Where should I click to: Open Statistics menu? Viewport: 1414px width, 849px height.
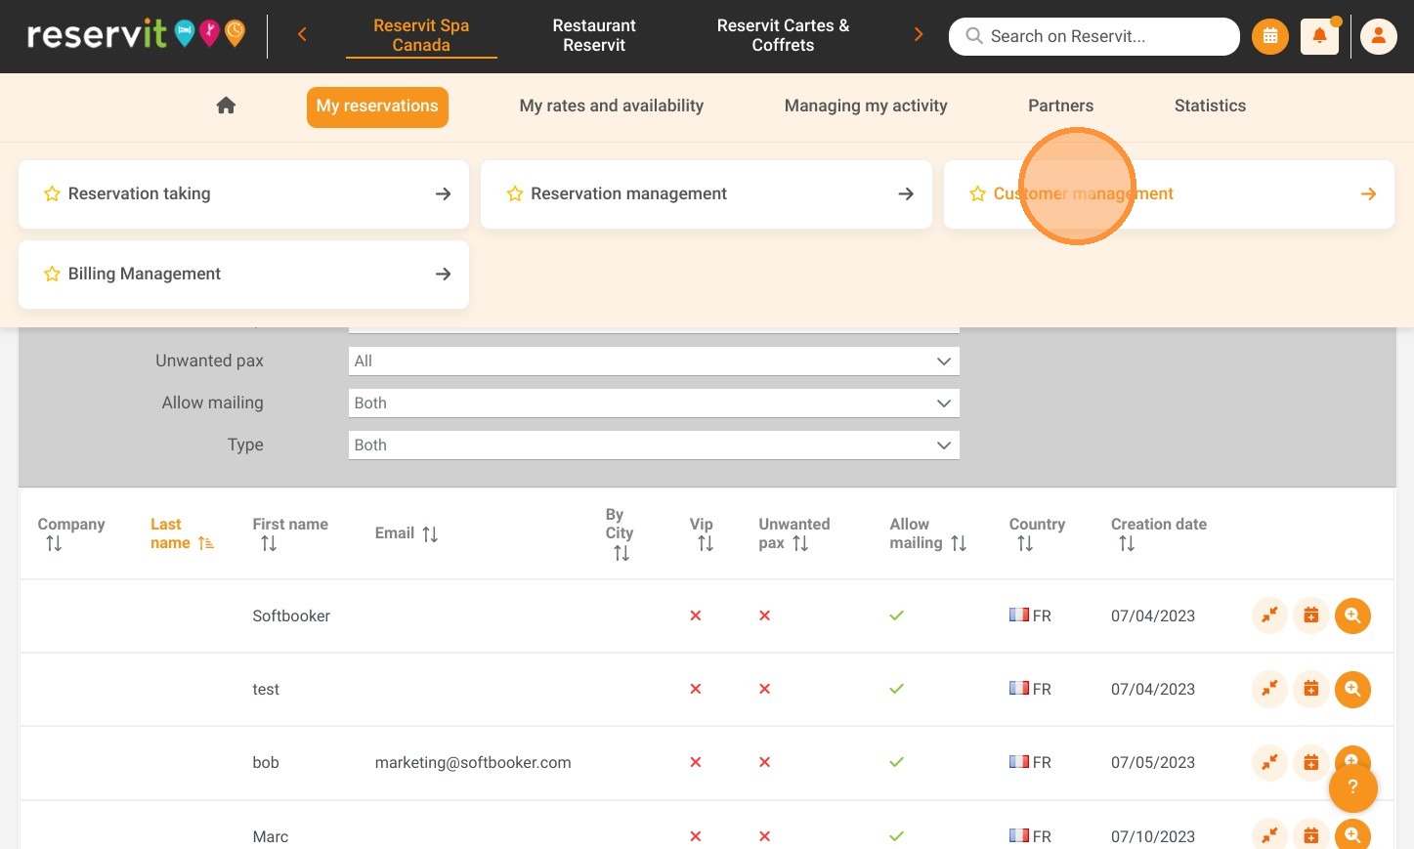1210,106
